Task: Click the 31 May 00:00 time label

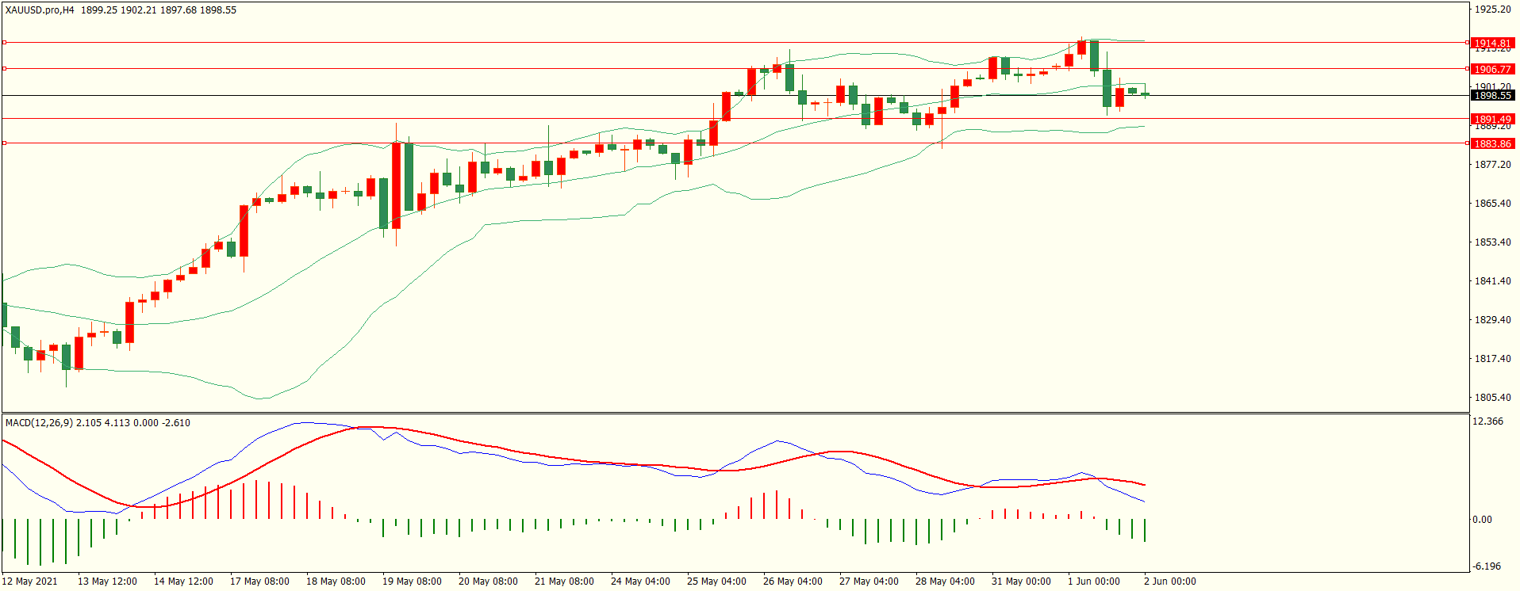Action: (x=1021, y=581)
